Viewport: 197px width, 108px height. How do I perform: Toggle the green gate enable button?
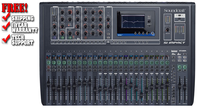click(62, 38)
